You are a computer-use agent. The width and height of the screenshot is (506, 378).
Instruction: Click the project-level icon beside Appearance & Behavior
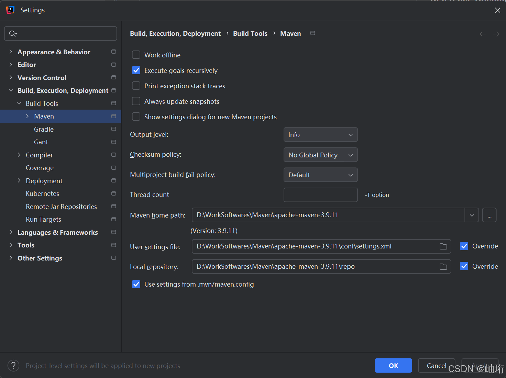[x=113, y=52]
